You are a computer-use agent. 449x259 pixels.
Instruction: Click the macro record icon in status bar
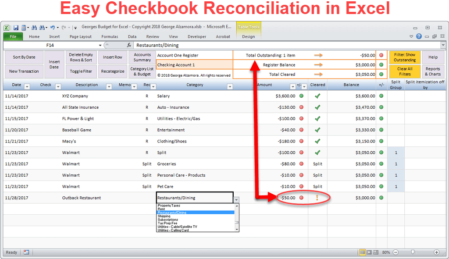pyautogui.click(x=26, y=252)
